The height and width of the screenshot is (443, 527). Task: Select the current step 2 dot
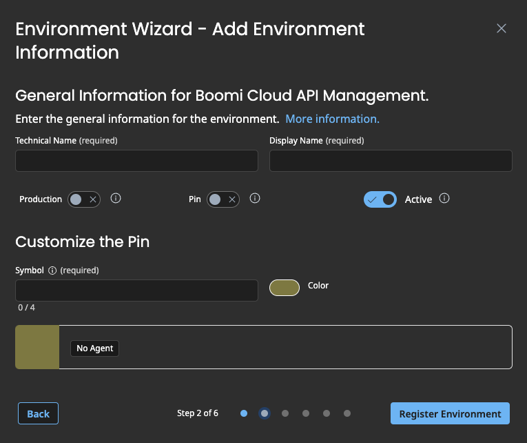(265, 413)
